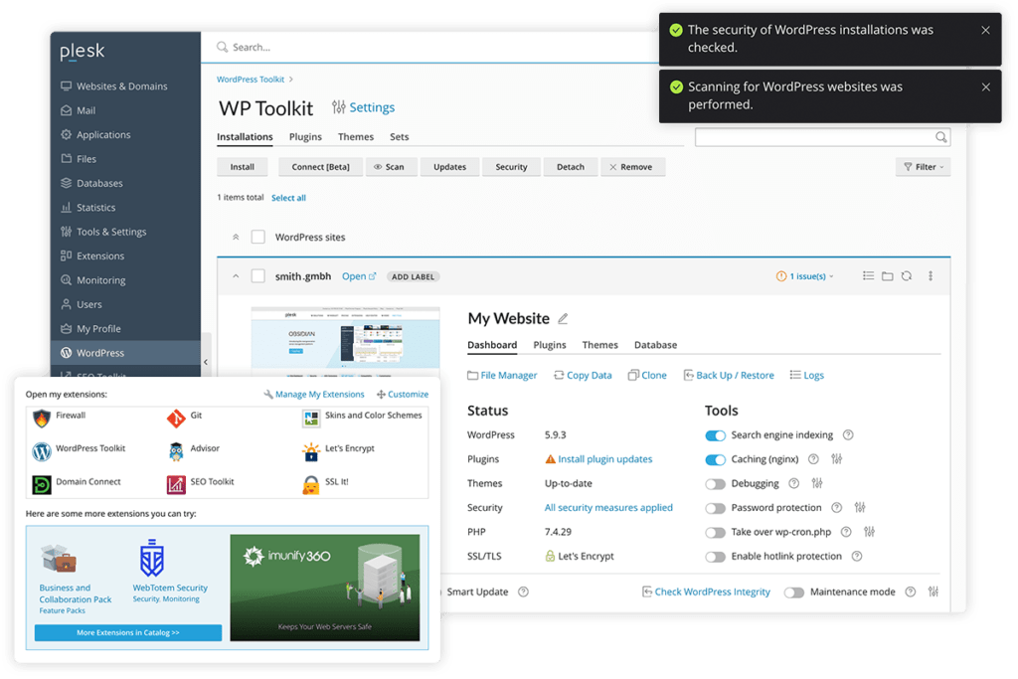Enable the Debugging switch
Screen dimensions: 1018x679
pyautogui.click(x=716, y=483)
